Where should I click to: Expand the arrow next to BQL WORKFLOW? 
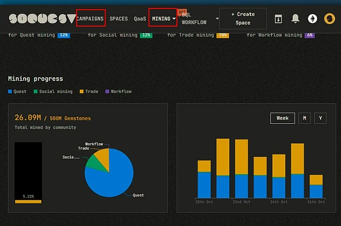(x=217, y=19)
